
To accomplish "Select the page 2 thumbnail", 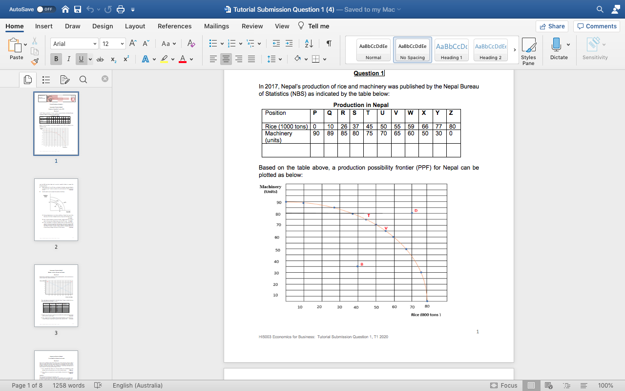I will (56, 210).
